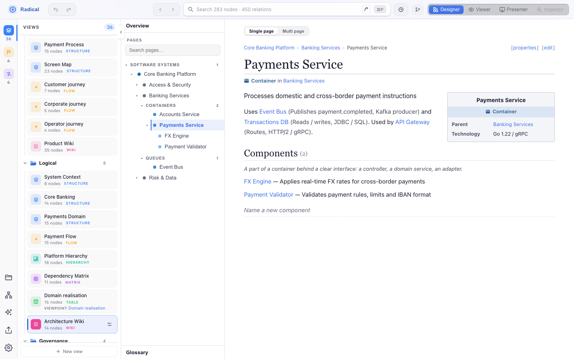Click the sparkles AI icon in sidebar
Viewport: 574px width, 359px height.
coord(9,312)
